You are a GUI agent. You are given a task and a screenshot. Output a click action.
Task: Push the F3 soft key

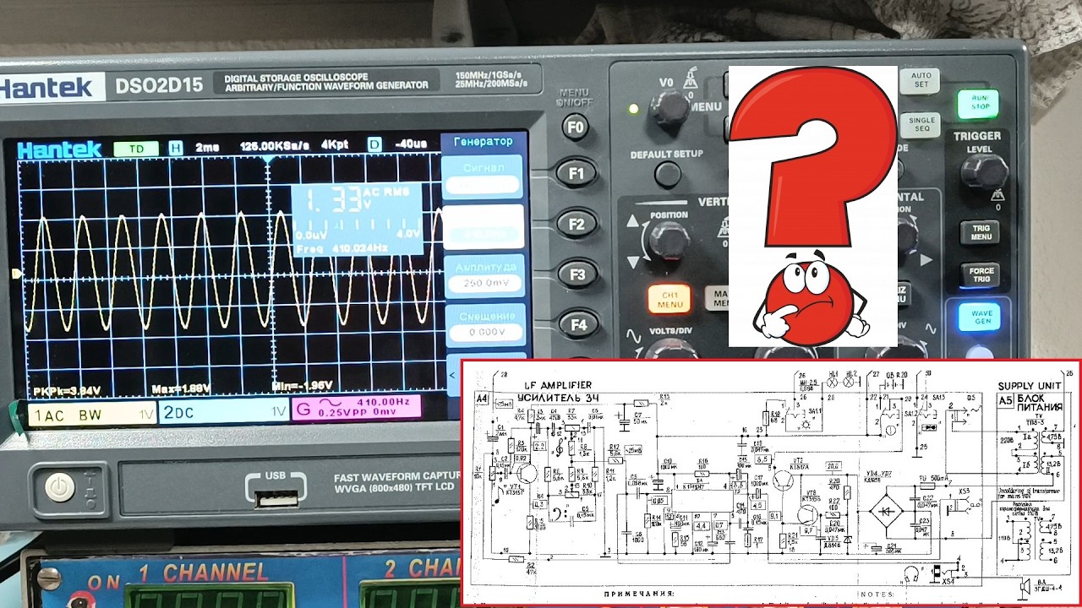pos(578,274)
